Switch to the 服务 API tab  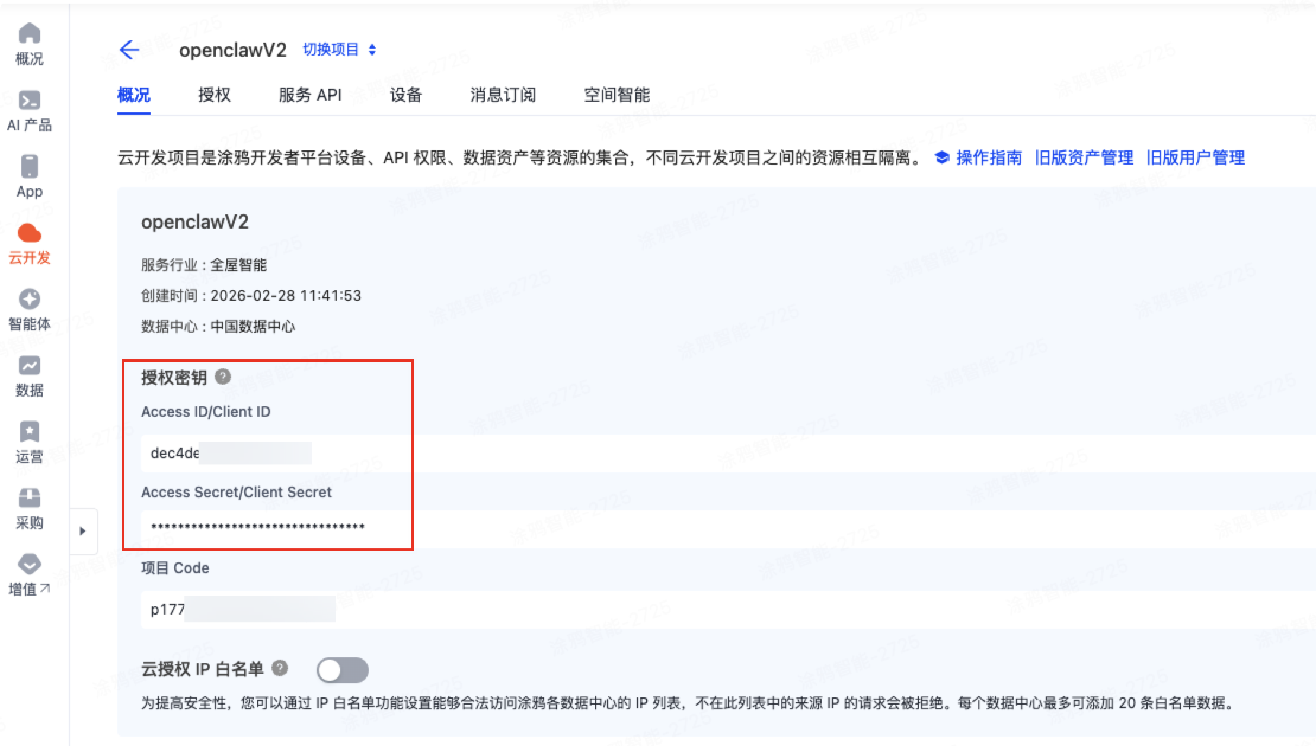(x=310, y=95)
